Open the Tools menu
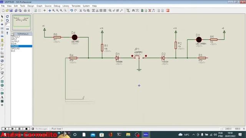The height and width of the screenshot is (138, 246). pyautogui.click(x=23, y=6)
